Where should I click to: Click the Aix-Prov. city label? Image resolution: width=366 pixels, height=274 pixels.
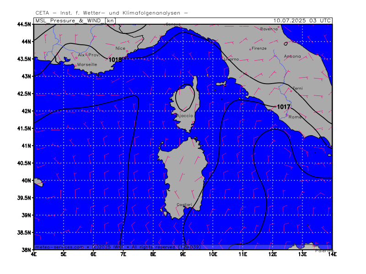(89, 55)
